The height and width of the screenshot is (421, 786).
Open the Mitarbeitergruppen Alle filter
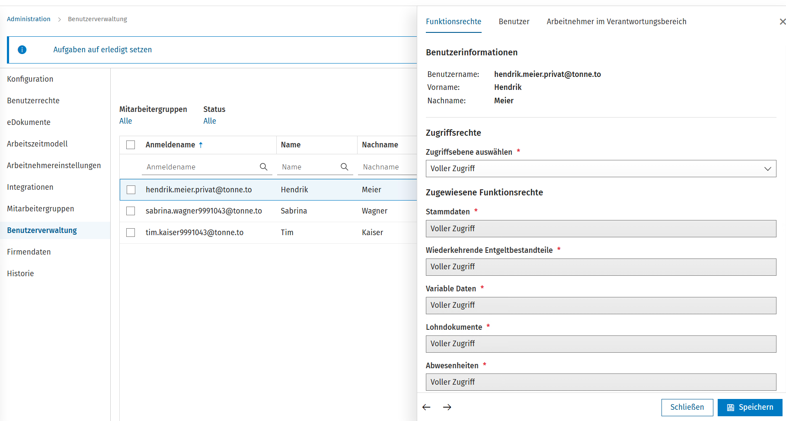point(126,121)
